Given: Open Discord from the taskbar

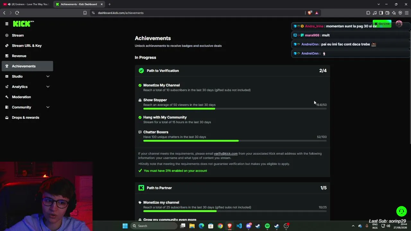Looking at the screenshot, I should click(x=249, y=226).
